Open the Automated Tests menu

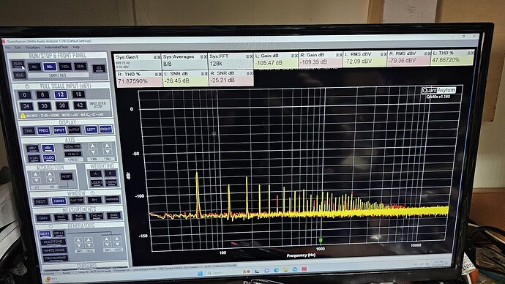point(56,47)
